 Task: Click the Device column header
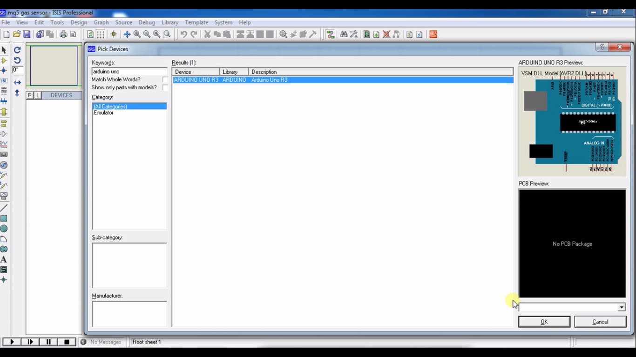click(x=196, y=72)
